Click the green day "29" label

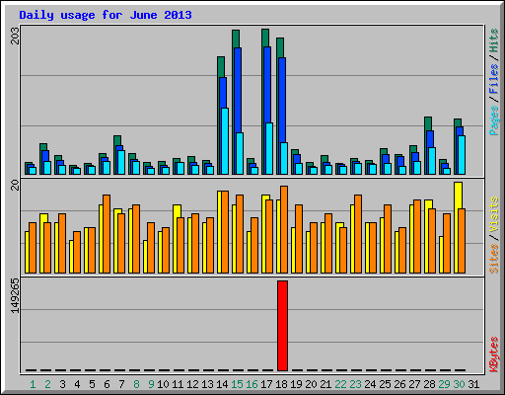point(444,384)
